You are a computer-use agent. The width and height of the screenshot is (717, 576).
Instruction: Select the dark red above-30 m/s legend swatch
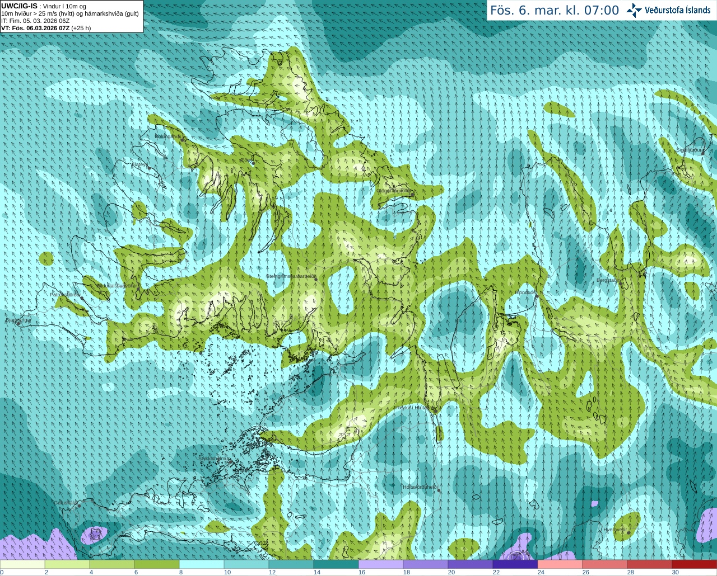(695, 564)
